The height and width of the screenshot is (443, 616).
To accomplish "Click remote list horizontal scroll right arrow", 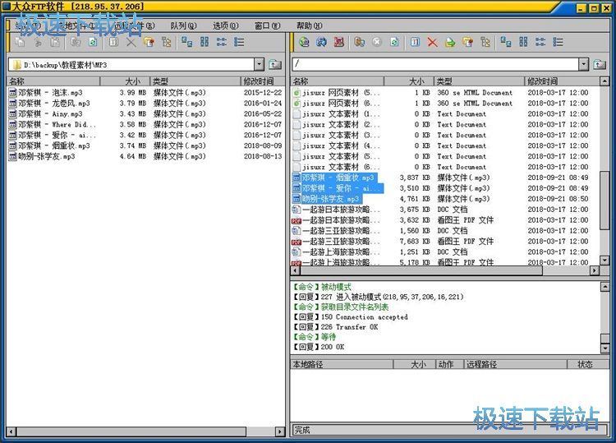I will click(x=595, y=270).
